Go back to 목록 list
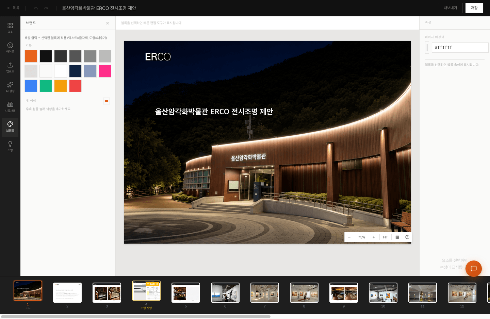This screenshot has height=319, width=490. pos(13,8)
